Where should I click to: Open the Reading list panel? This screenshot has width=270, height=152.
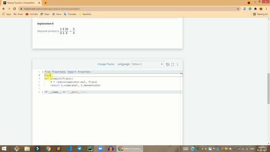pos(260,14)
